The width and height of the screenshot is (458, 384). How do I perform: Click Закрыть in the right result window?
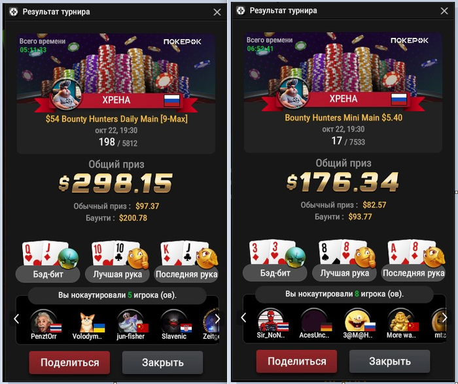(x=390, y=361)
